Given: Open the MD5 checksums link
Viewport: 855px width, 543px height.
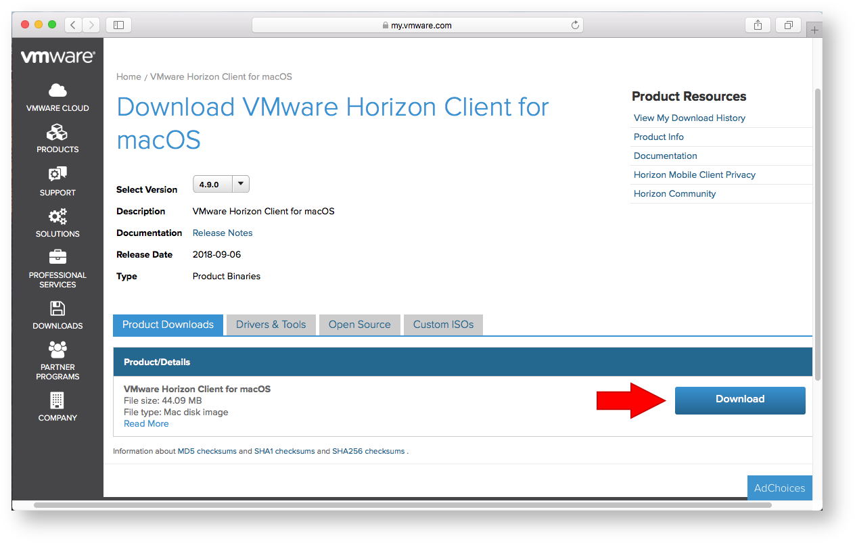Looking at the screenshot, I should [x=207, y=451].
